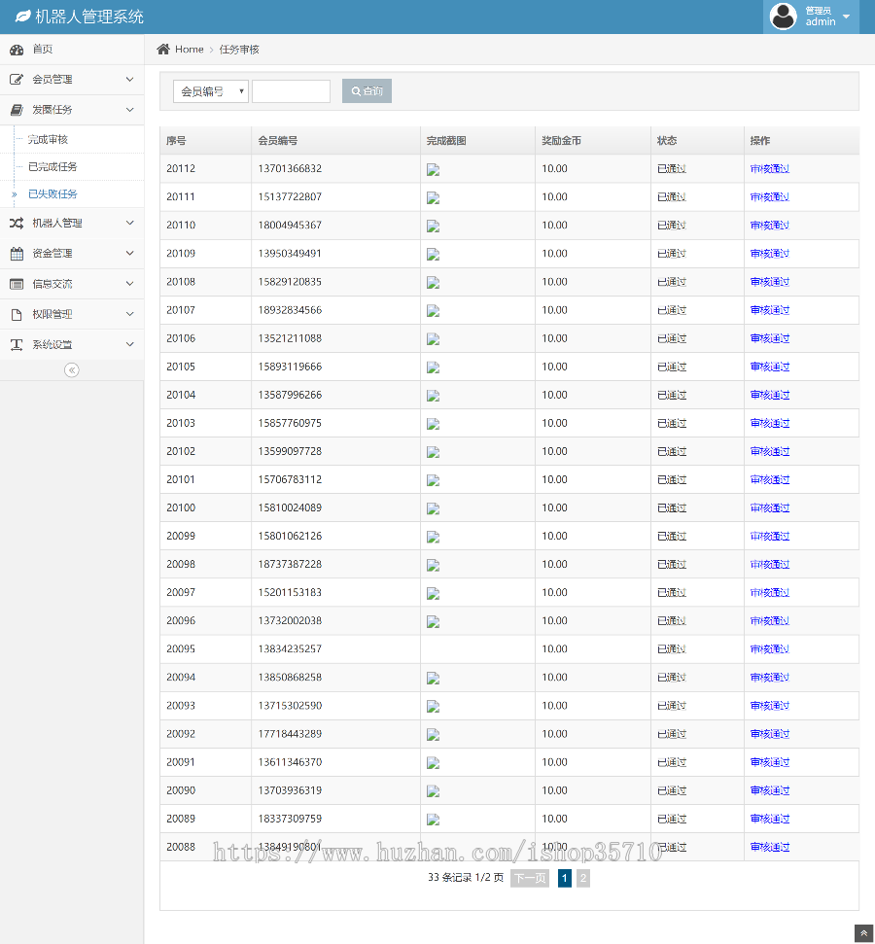Click 审核通过 link for row 20095

click(x=770, y=649)
